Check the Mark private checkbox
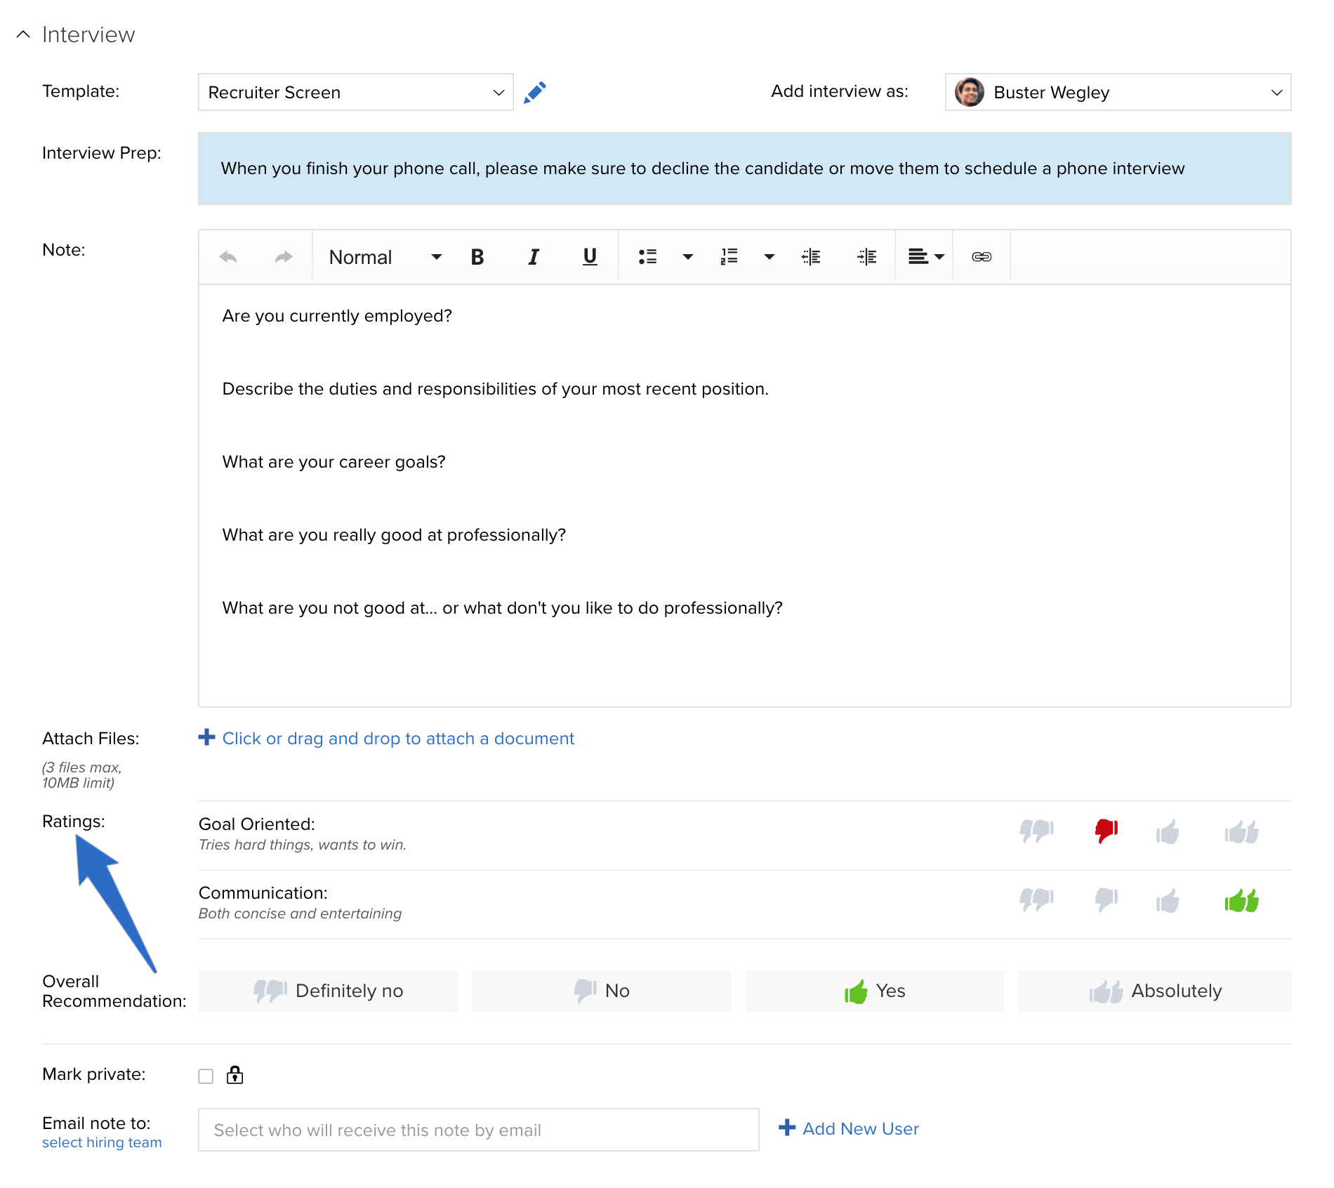The height and width of the screenshot is (1188, 1334). pos(206,1076)
